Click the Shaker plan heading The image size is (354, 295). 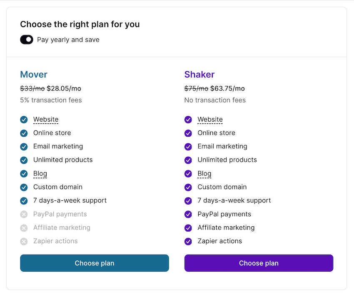[199, 75]
